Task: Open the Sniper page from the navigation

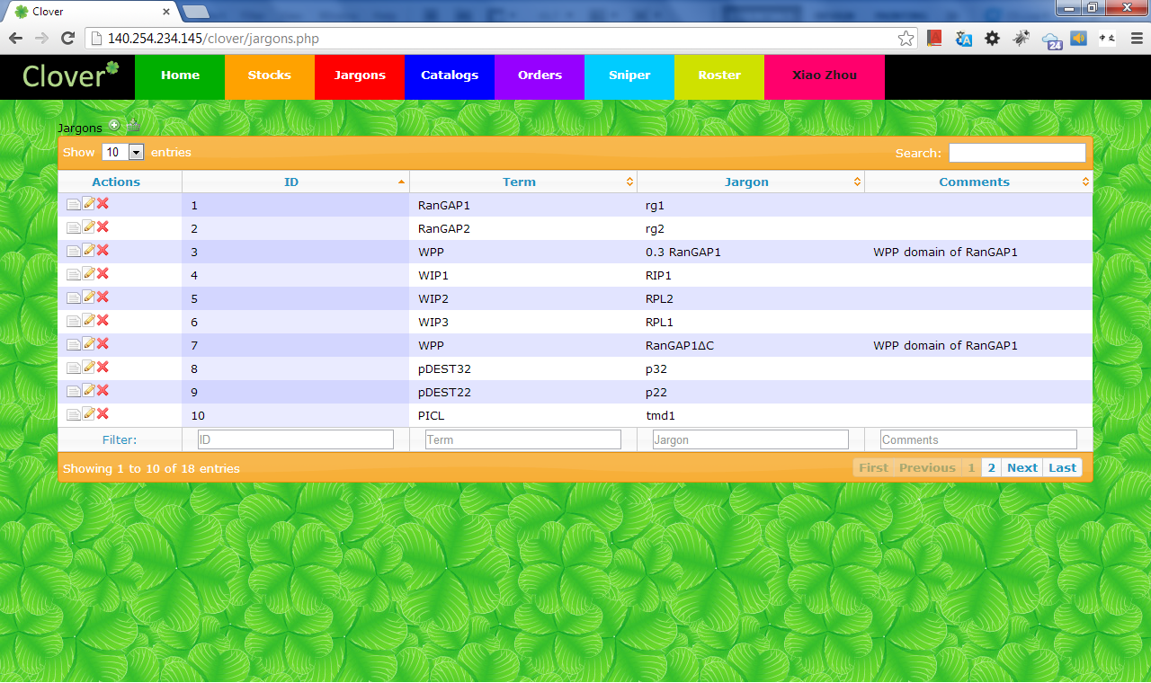Action: pyautogui.click(x=629, y=75)
